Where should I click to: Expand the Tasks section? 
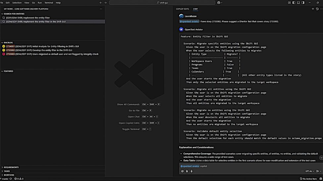[x=7, y=171]
